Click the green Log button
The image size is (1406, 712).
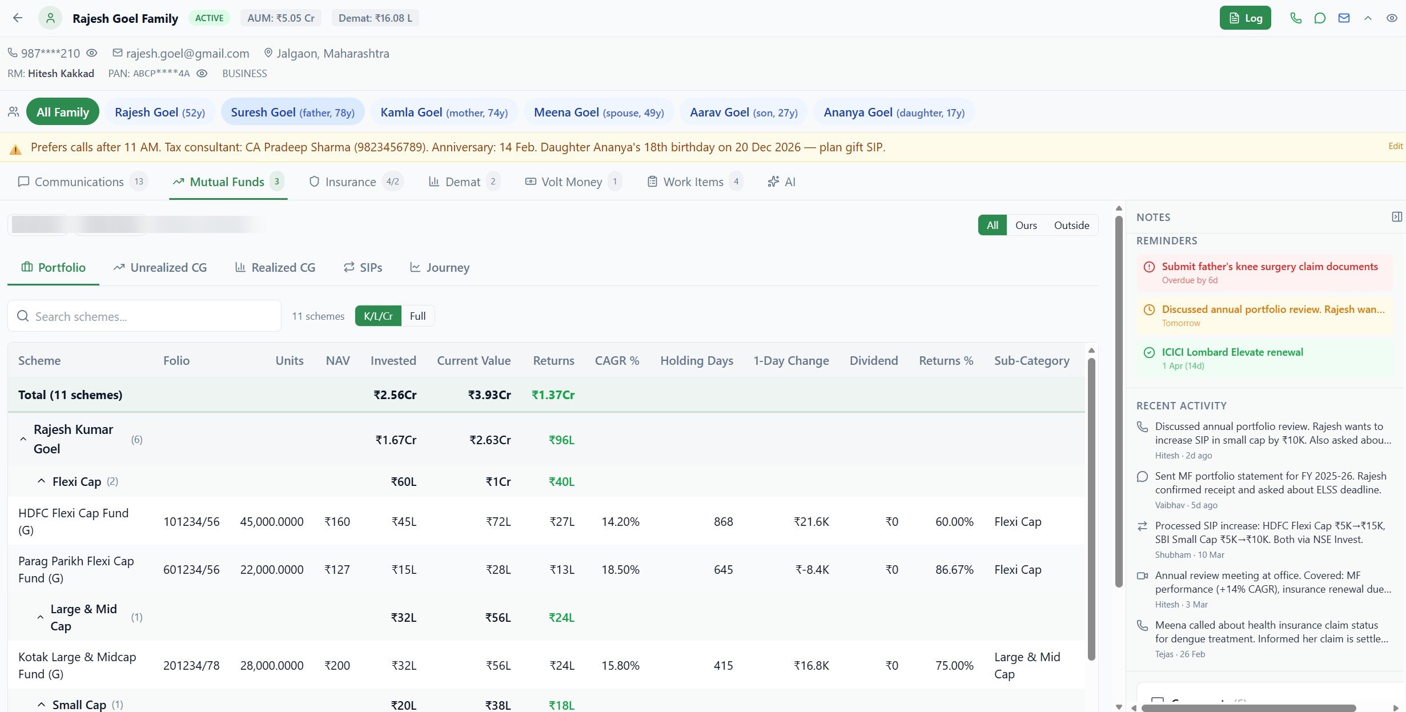pos(1245,18)
